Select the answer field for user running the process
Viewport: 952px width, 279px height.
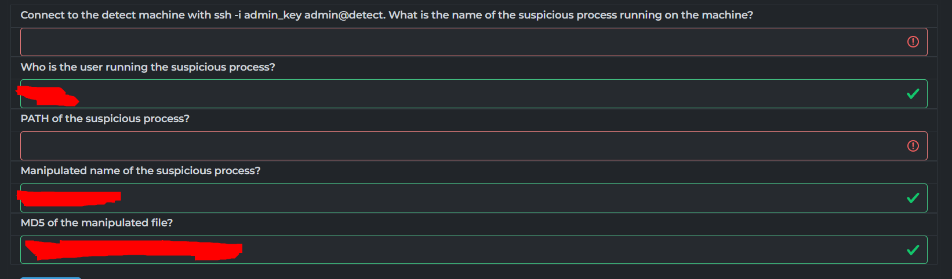(x=474, y=94)
